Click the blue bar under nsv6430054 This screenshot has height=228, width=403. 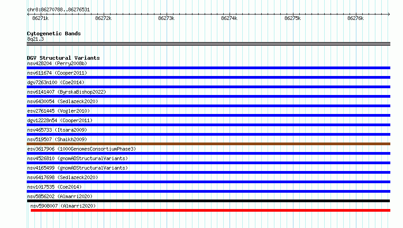pos(208,106)
